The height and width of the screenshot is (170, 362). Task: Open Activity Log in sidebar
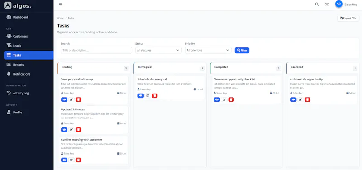29,93
